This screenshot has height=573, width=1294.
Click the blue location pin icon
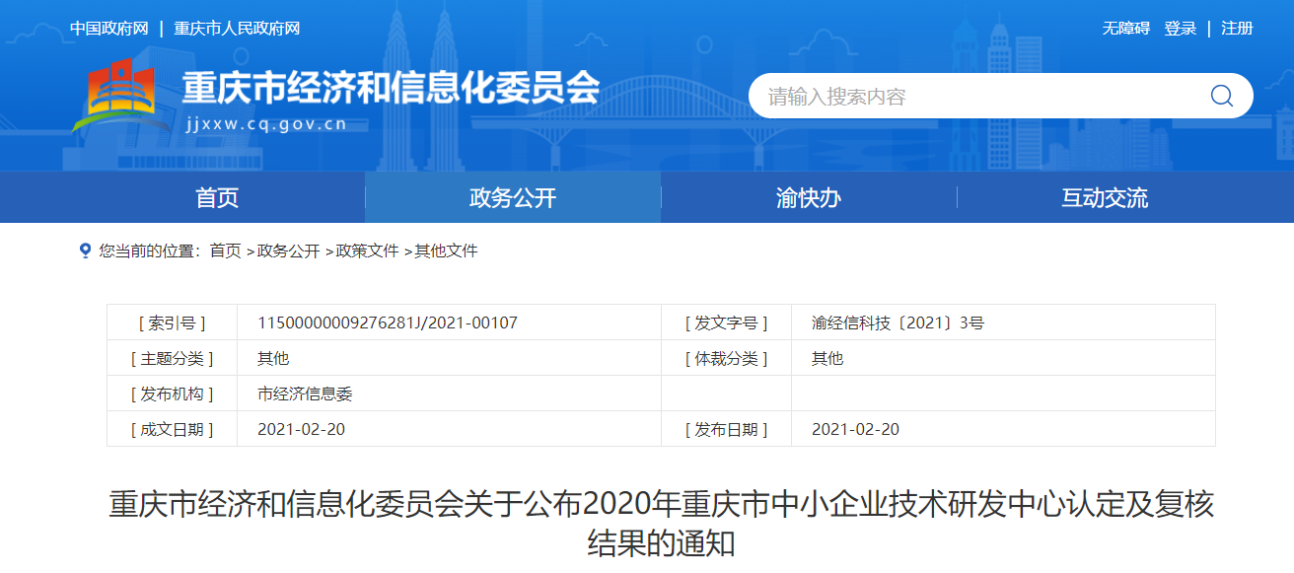85,251
